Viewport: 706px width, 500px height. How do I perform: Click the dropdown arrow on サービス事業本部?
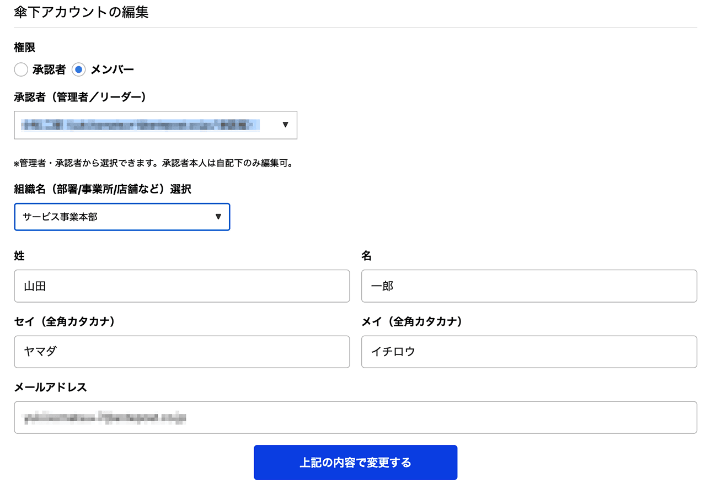point(219,217)
